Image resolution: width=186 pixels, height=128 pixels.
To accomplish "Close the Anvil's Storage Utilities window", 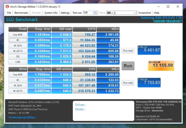I will (178, 7).
